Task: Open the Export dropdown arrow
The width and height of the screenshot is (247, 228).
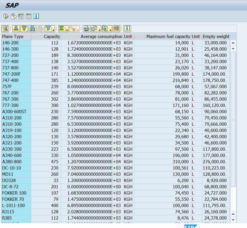Action: click(x=110, y=30)
